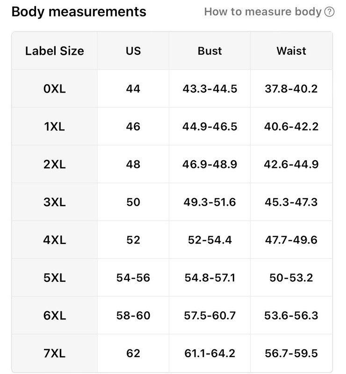Open the How to measure body link

click(263, 12)
